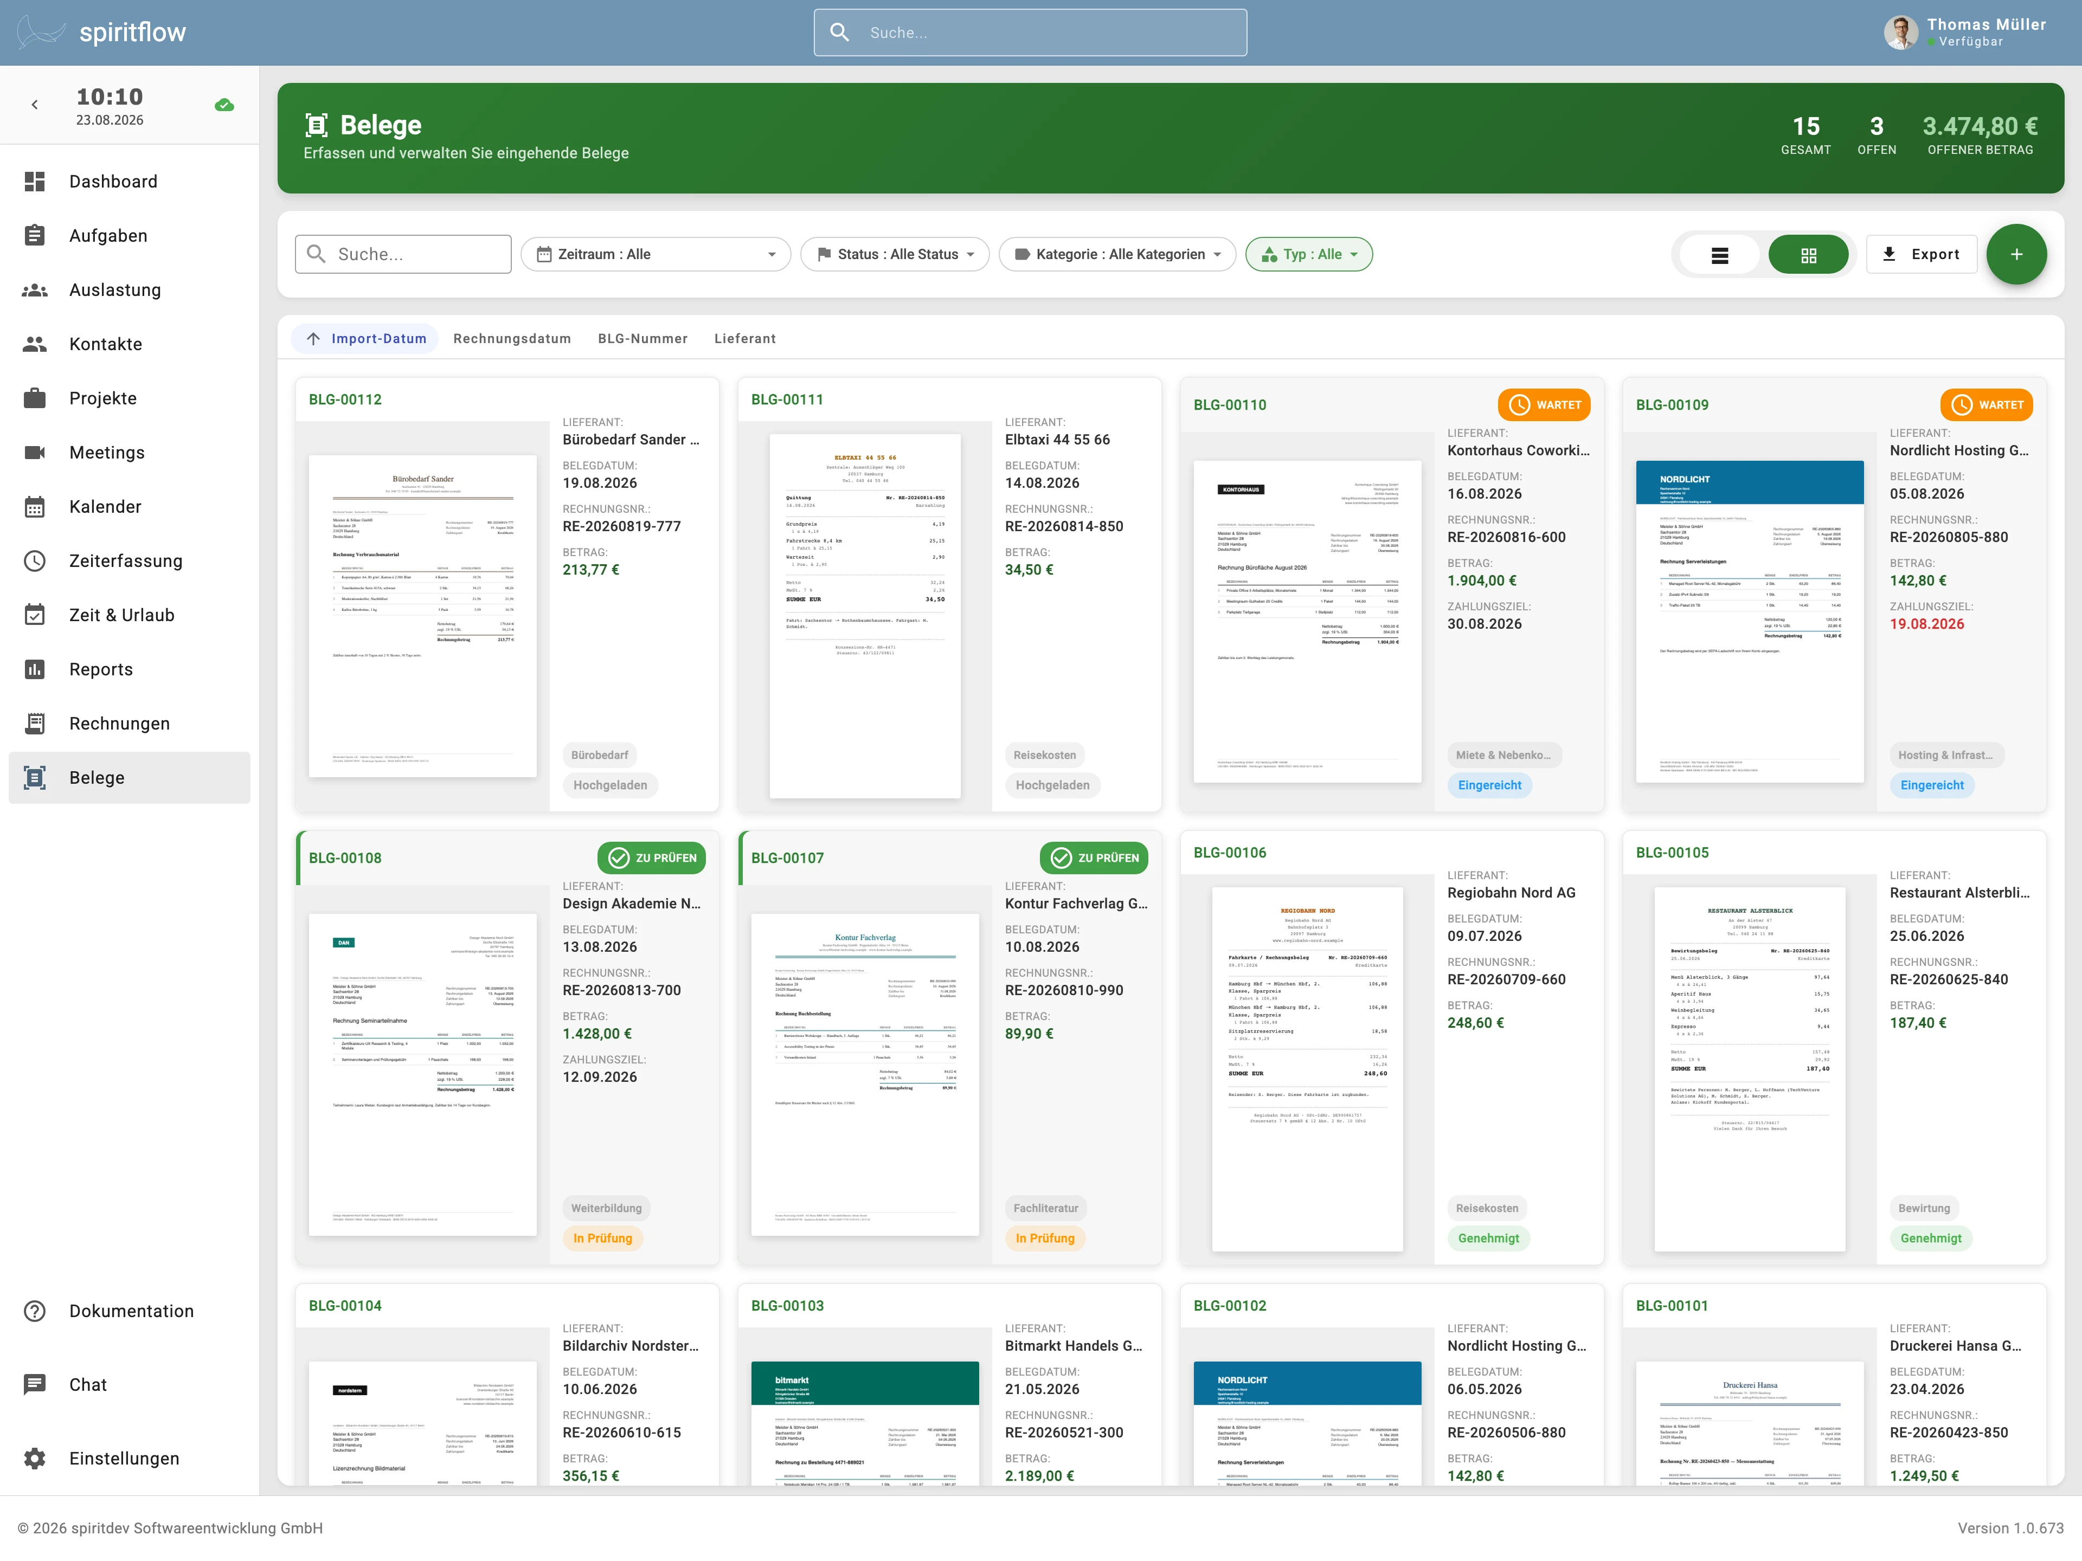Click the Genehmigt status on BLG-00105
Viewport: 2082px width, 1561px height.
[x=1931, y=1239]
